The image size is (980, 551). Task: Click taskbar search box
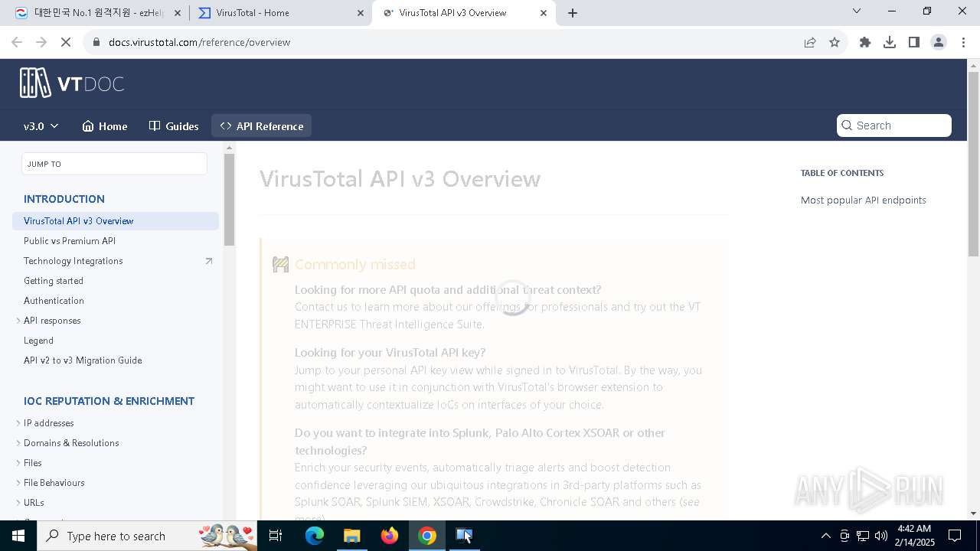pyautogui.click(x=149, y=536)
